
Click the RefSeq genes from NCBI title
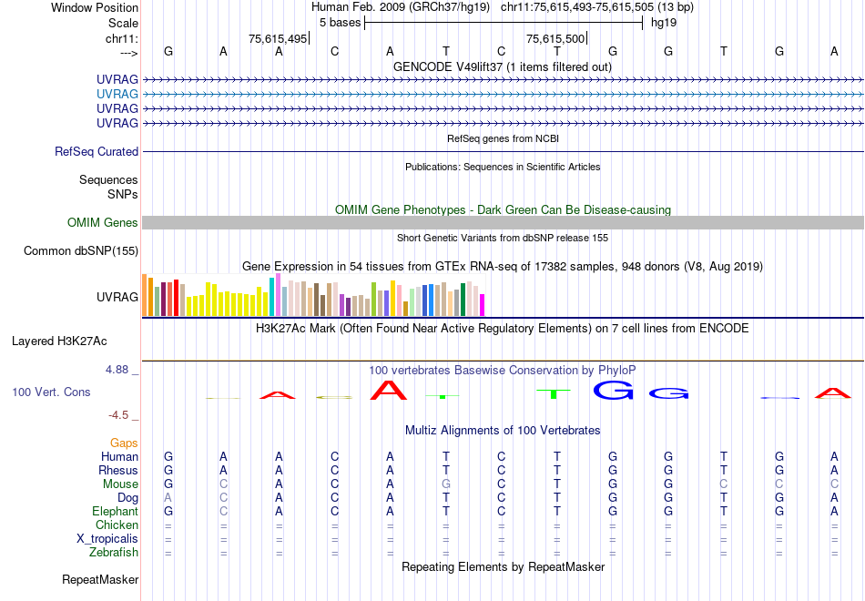click(503, 138)
